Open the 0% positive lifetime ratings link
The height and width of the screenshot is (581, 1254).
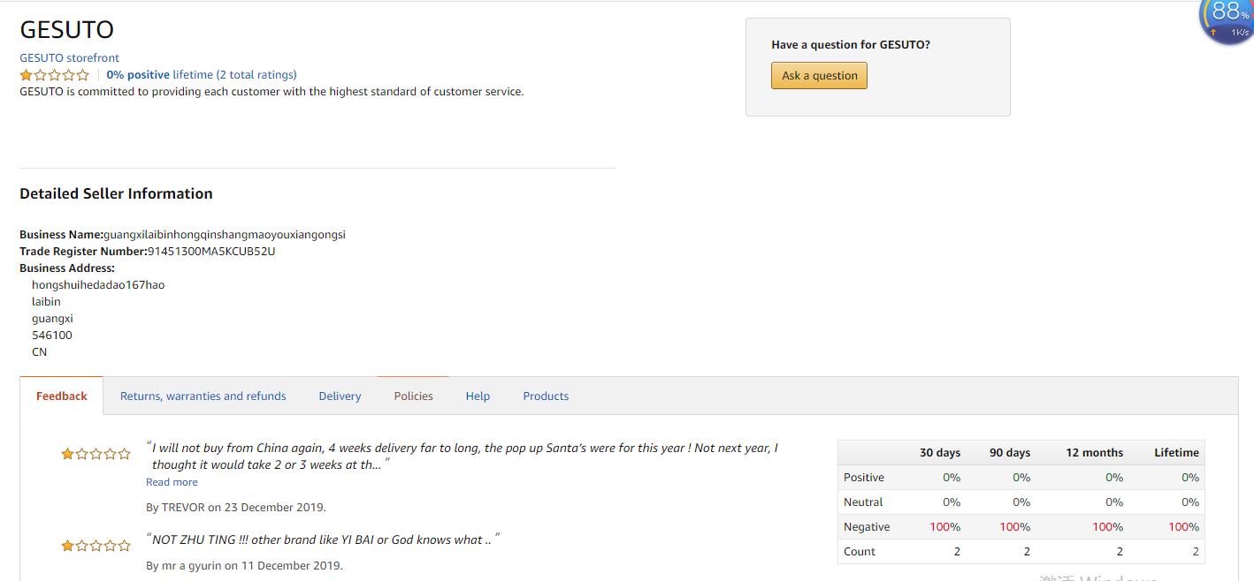tap(202, 75)
